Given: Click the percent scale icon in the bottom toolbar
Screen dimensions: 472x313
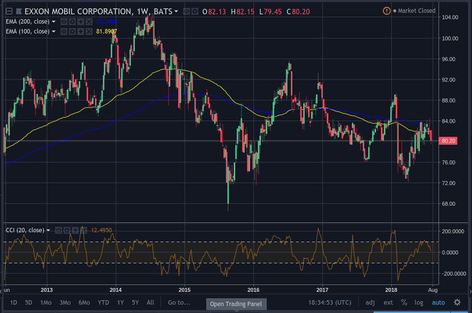Looking at the screenshot, I should click(404, 303).
